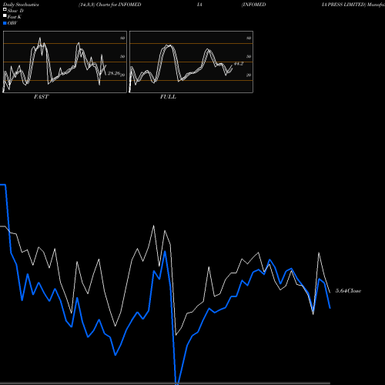Click the 80 axis label in FAST chart
Screen dimensions: 385x385
tap(122, 38)
